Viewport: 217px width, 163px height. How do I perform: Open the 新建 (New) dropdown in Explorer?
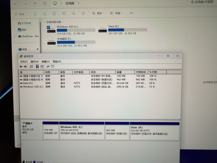pos(20,14)
